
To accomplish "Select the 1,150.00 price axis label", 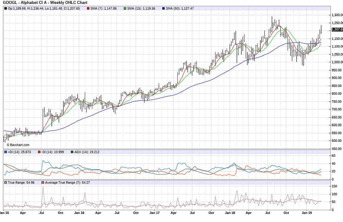I will pos(337,39).
